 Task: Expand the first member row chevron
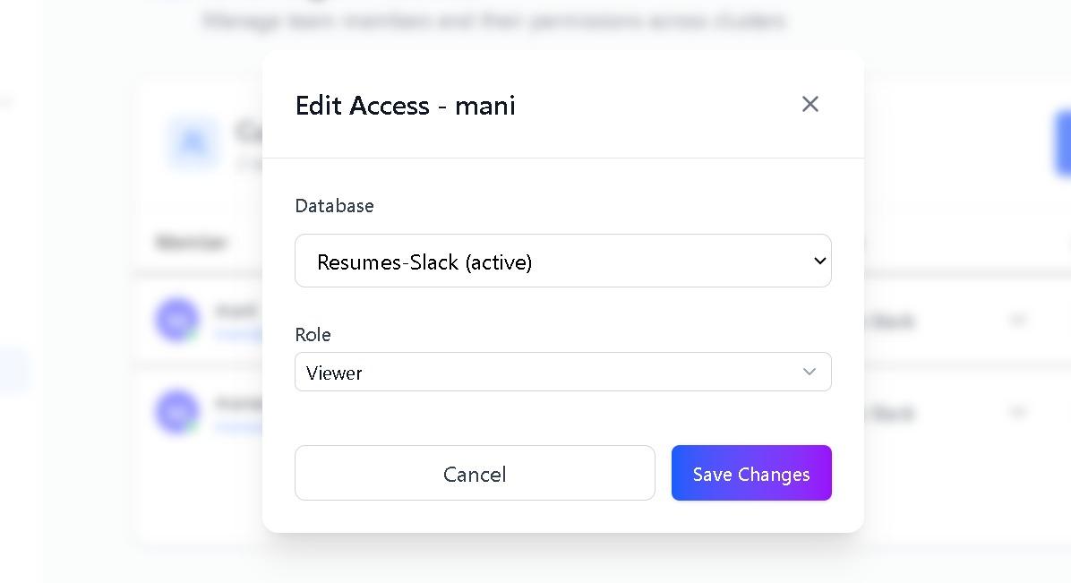click(x=1017, y=320)
